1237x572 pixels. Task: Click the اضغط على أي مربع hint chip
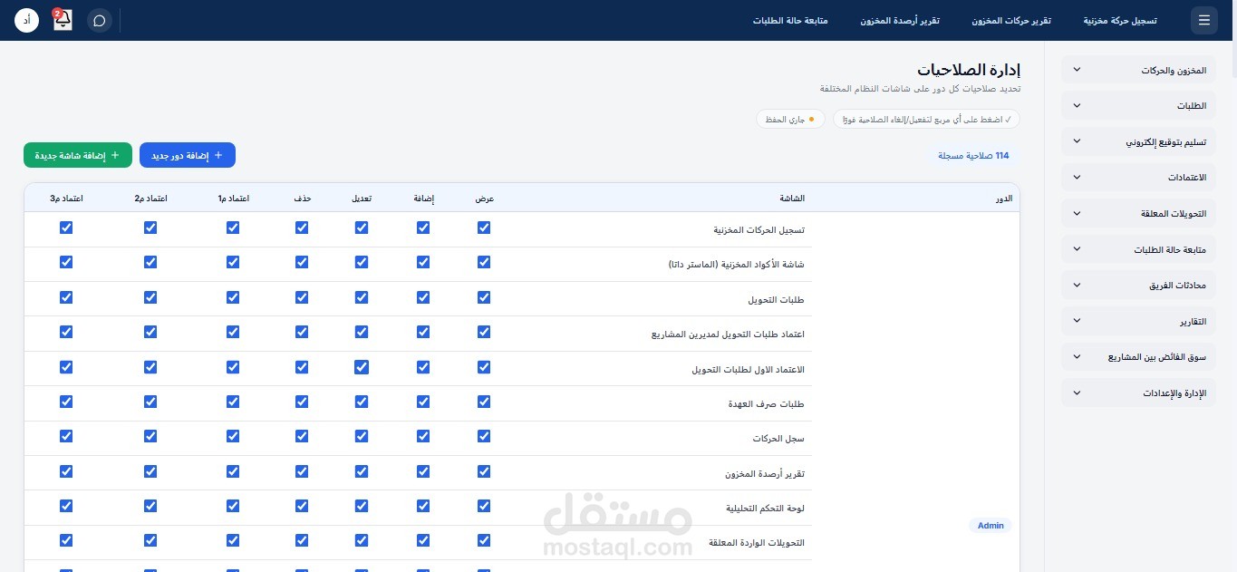point(926,120)
